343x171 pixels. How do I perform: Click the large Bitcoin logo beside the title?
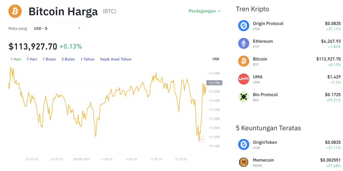pos(15,11)
